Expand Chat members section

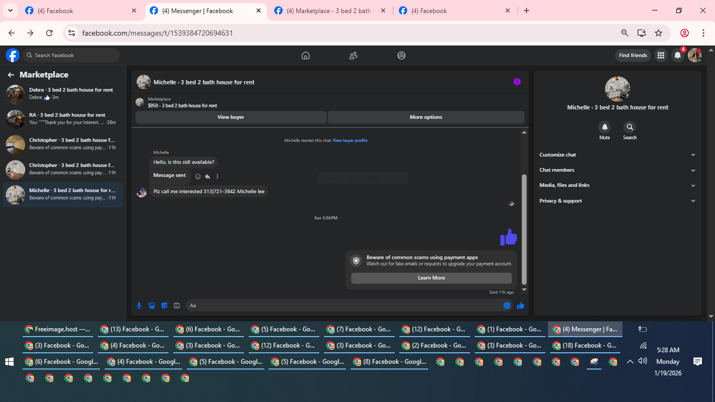618,170
